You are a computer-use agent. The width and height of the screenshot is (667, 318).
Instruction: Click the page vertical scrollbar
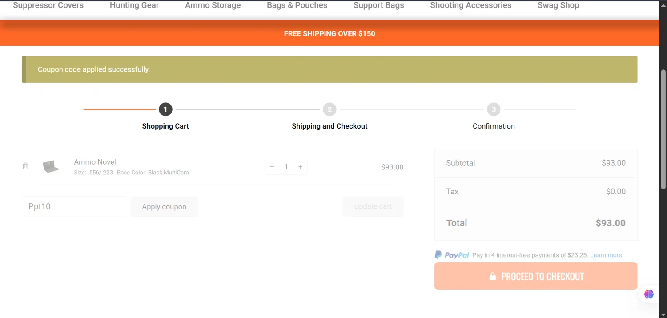[x=663, y=129]
